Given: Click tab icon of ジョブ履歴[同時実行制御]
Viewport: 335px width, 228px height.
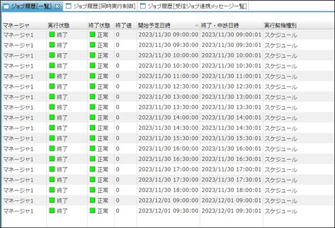Looking at the screenshot, I should pyautogui.click(x=68, y=6).
